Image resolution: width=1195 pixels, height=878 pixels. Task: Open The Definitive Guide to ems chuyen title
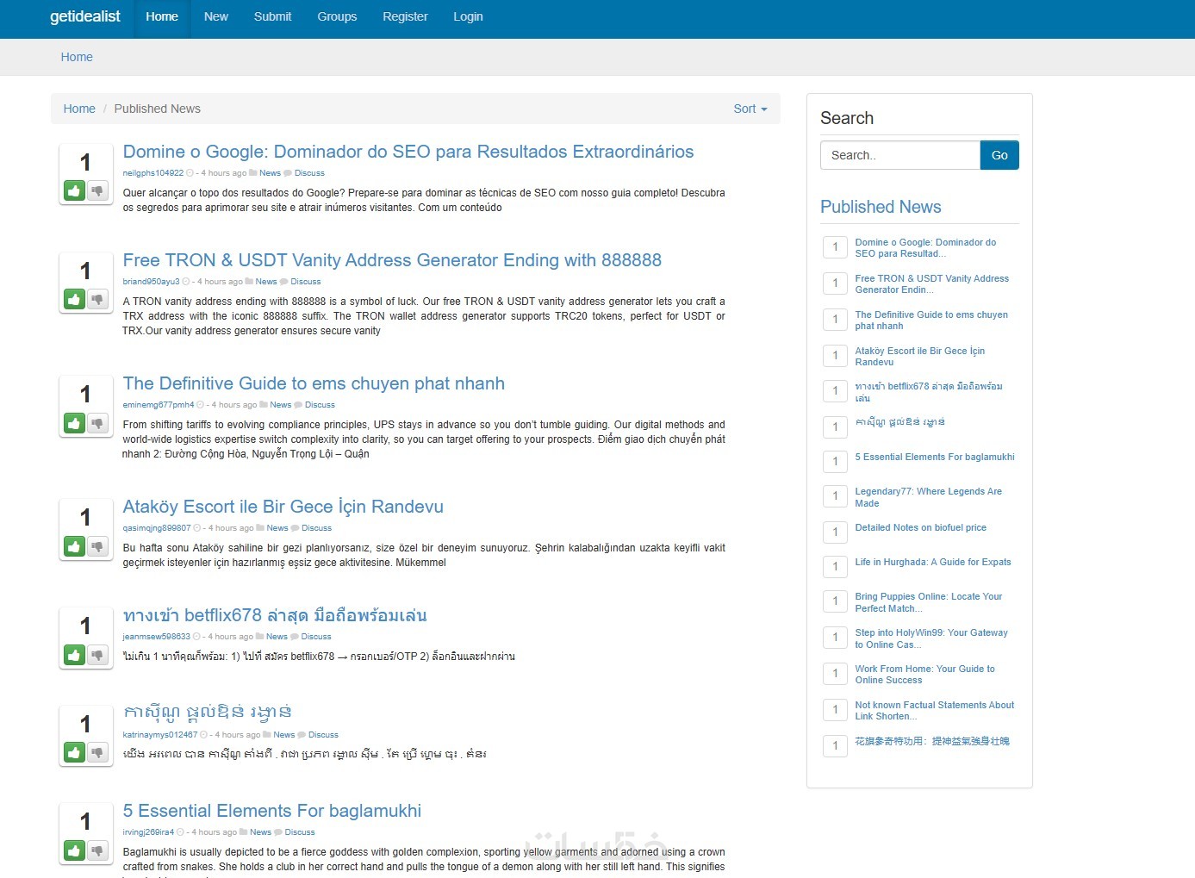coord(314,383)
